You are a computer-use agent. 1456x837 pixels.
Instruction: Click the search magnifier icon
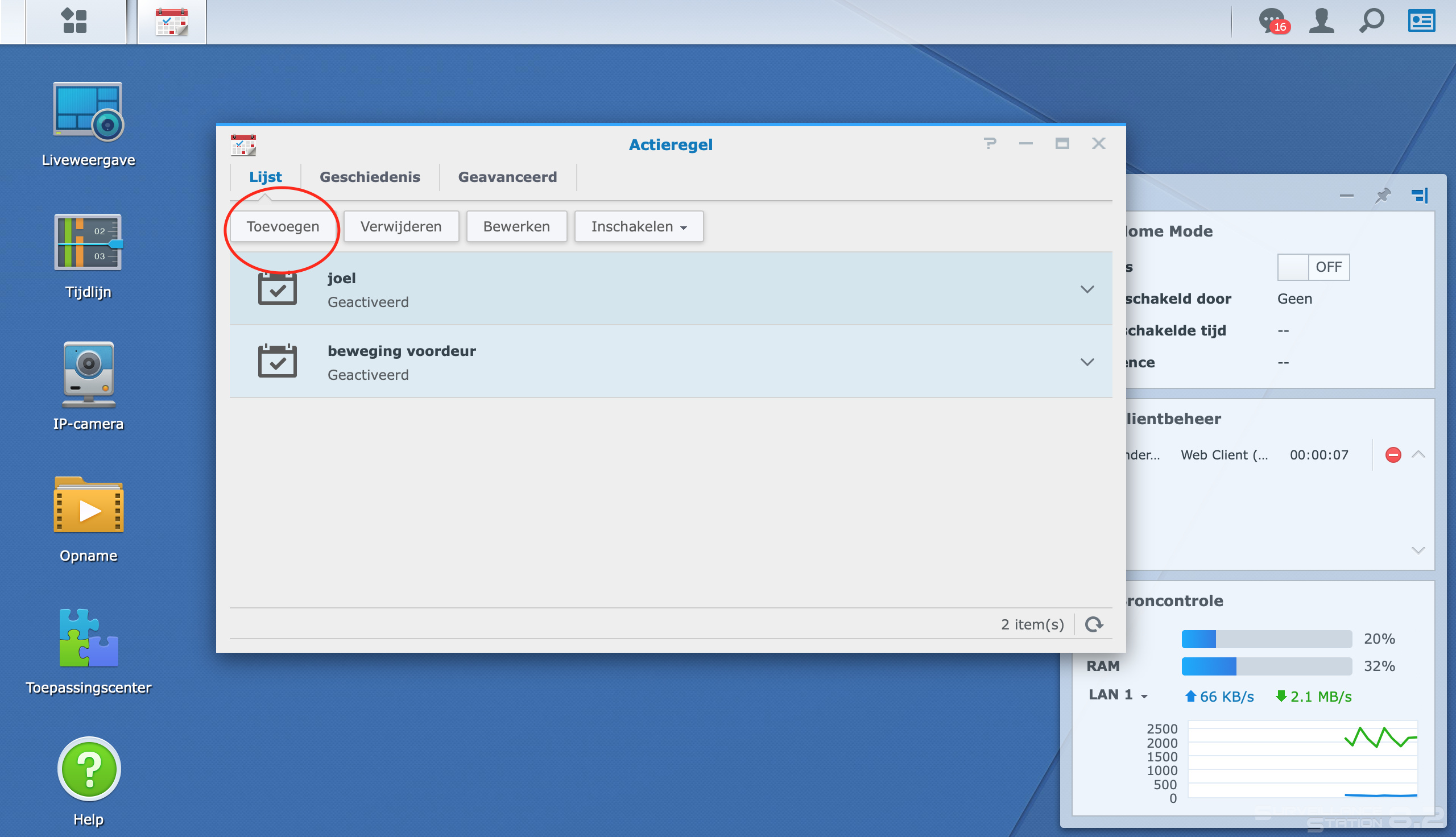coord(1371,21)
